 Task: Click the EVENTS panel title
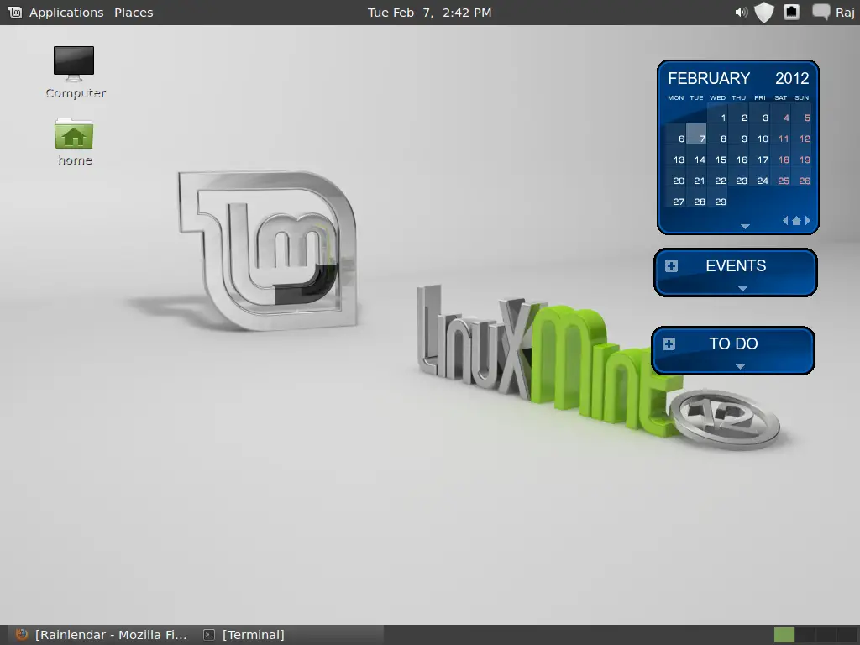point(736,266)
